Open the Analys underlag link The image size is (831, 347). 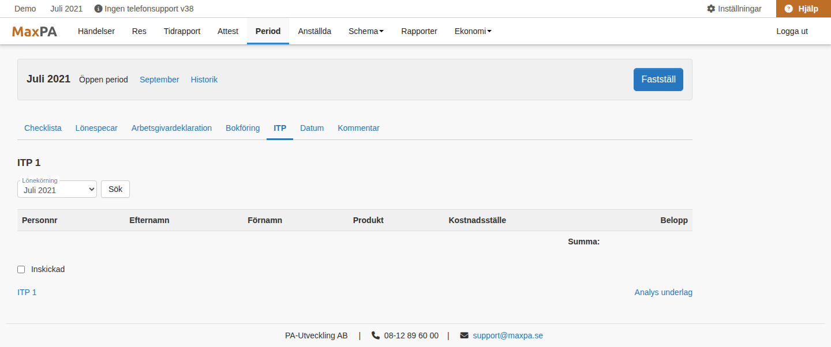coord(664,292)
